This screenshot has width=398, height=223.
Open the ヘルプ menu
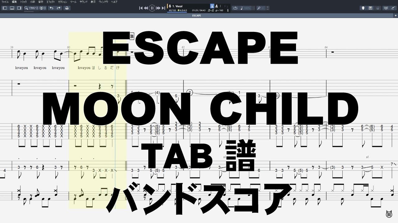tap(114, 2)
